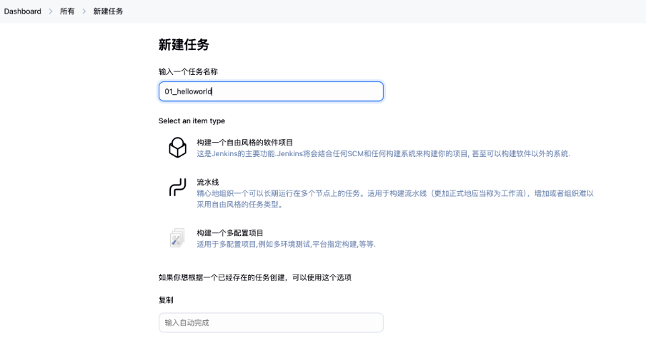This screenshot has height=343, width=646.
Task: Click the 新建任务 breadcrumb item
Action: pyautogui.click(x=108, y=11)
